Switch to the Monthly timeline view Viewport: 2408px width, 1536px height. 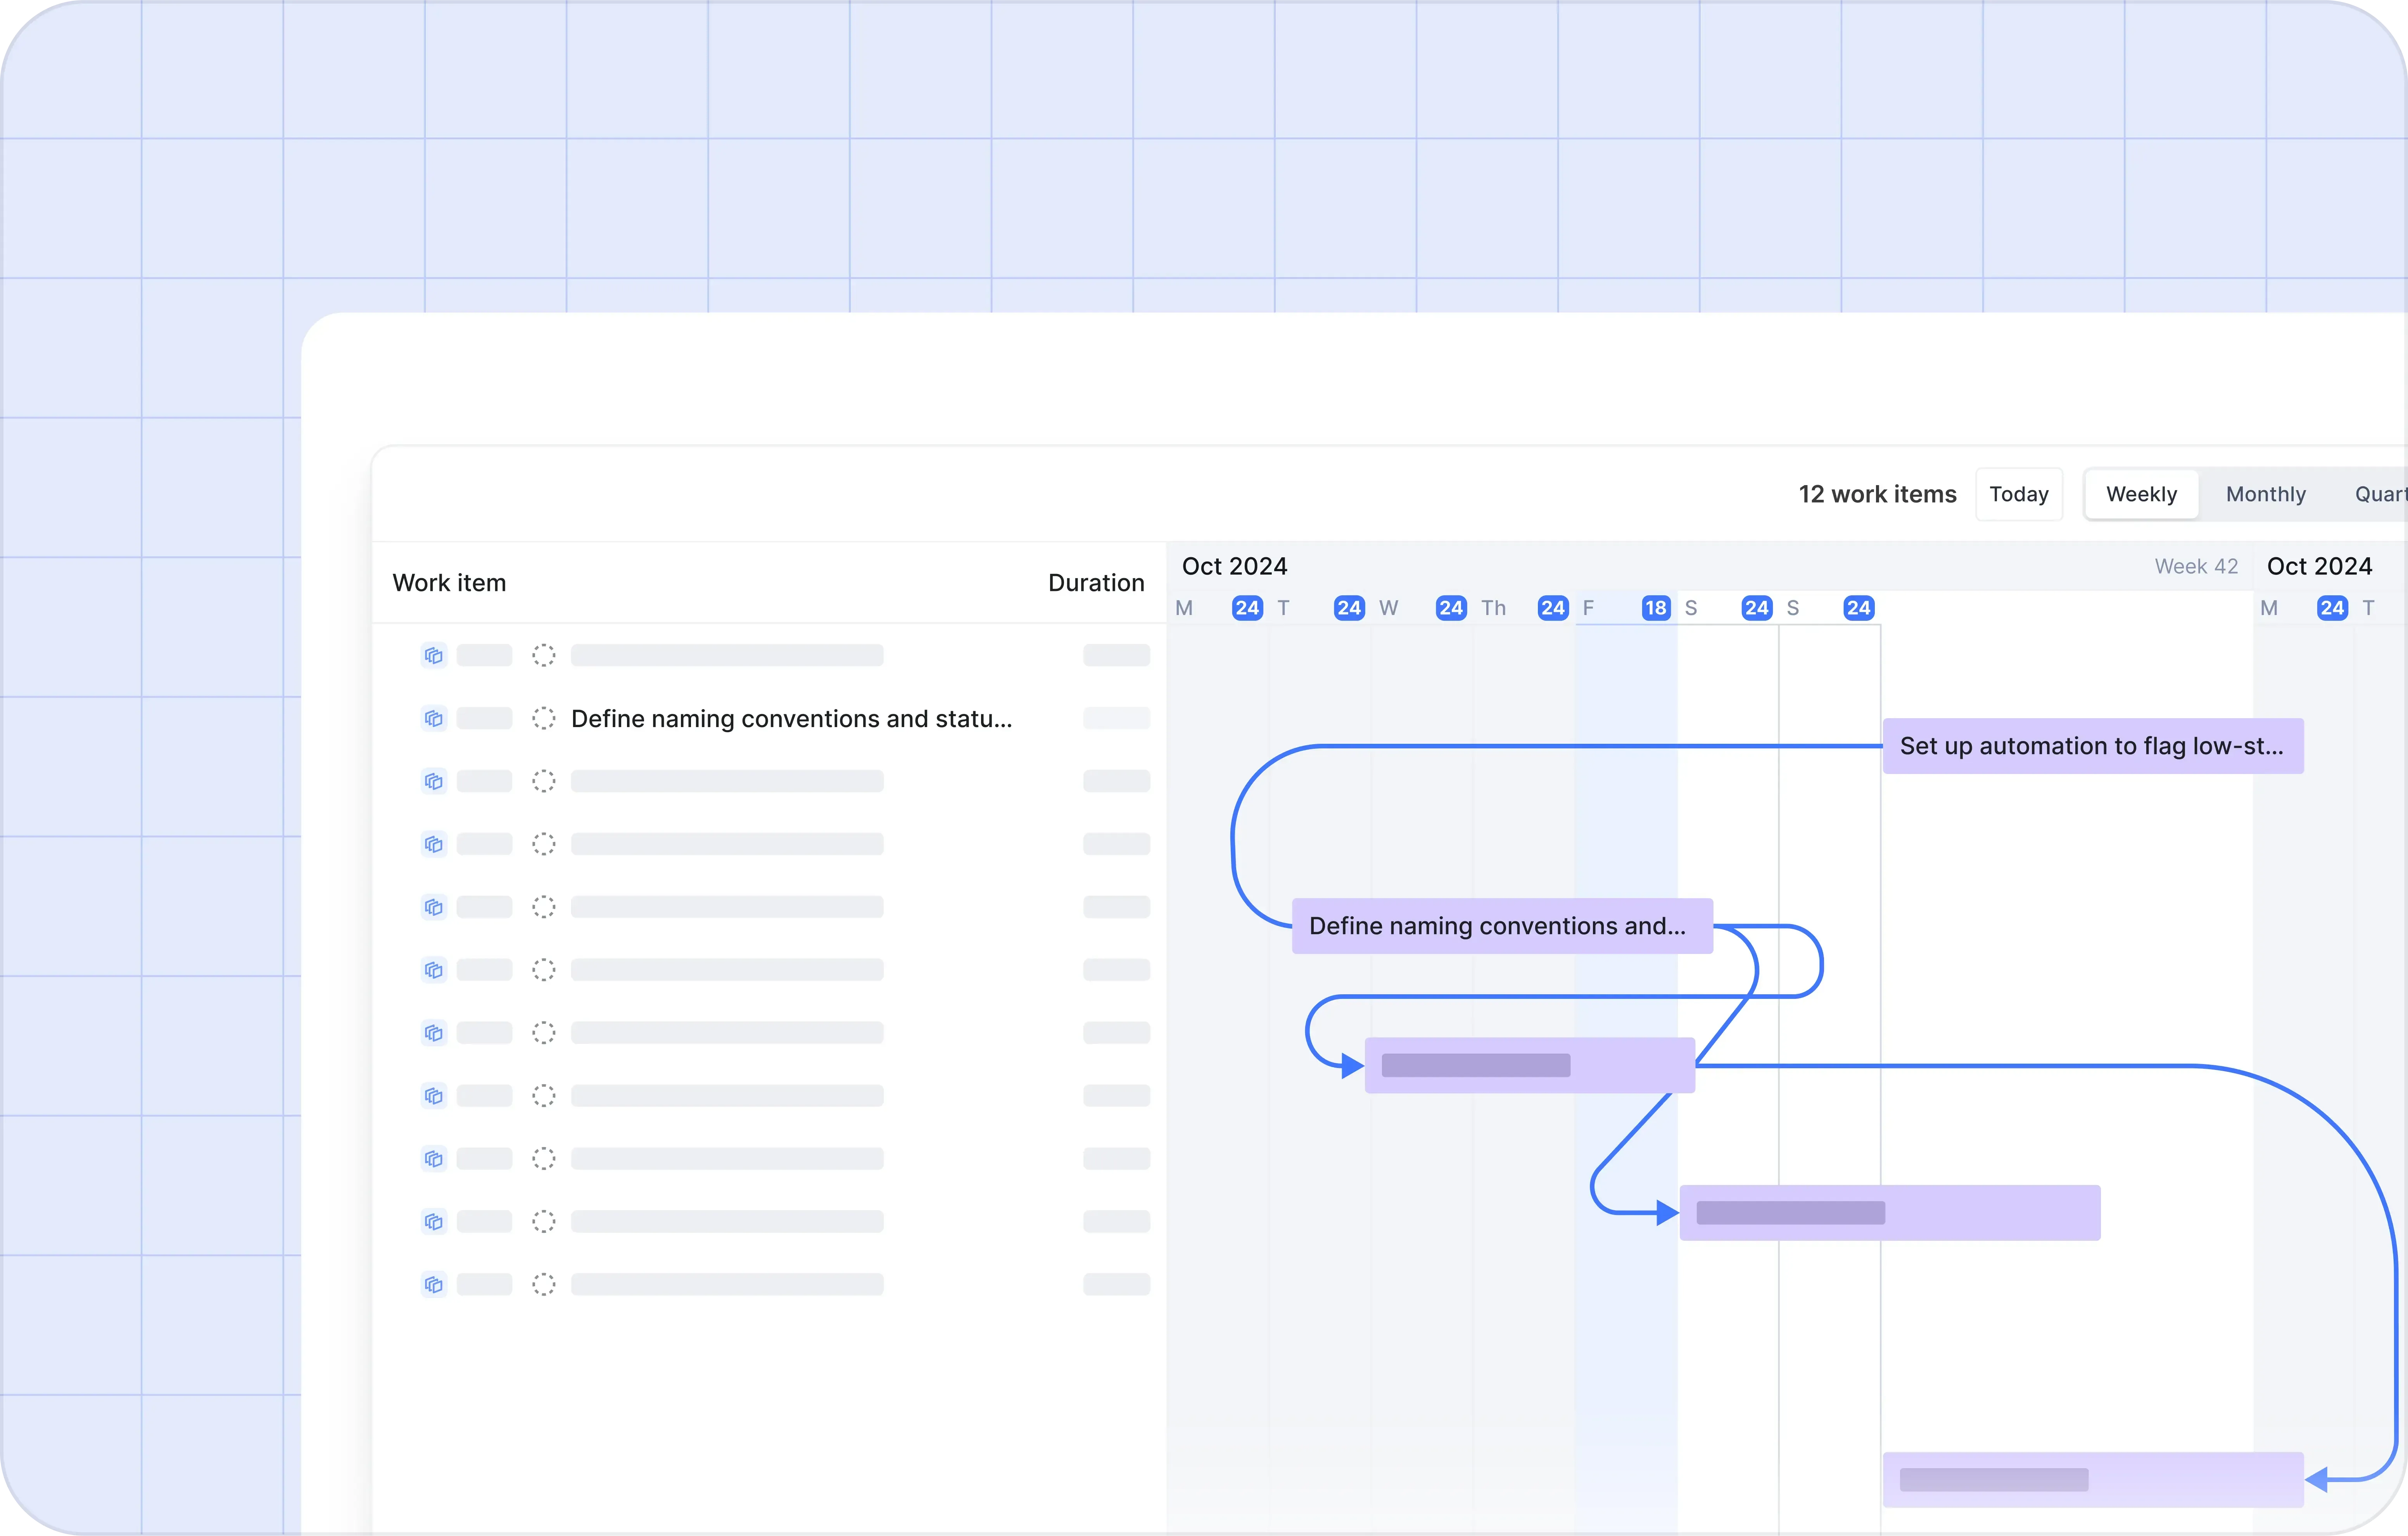point(2265,494)
